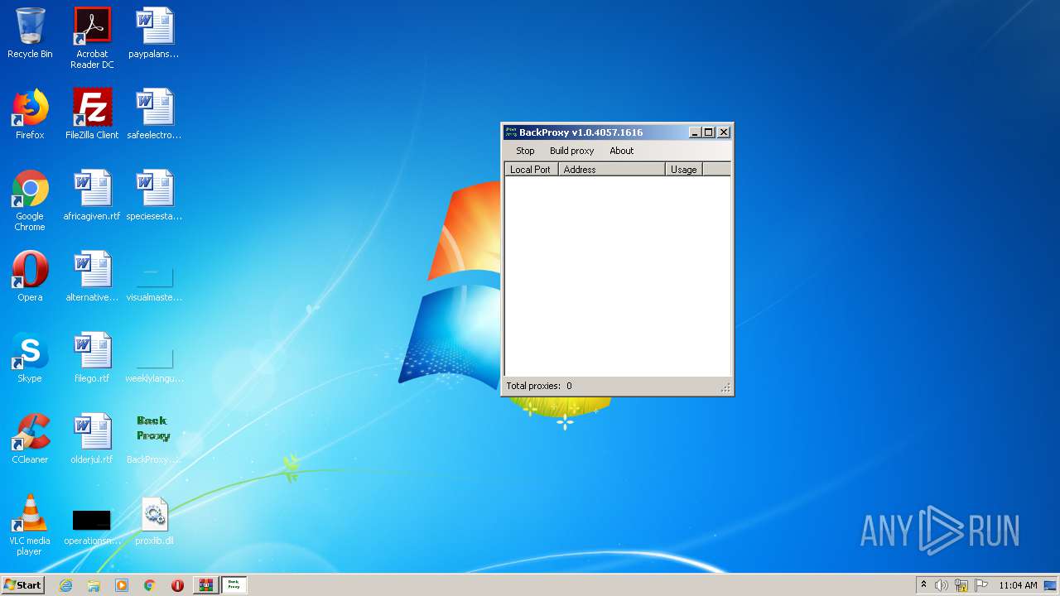This screenshot has width=1060, height=596.
Task: Close the BackProxy window
Action: (724, 132)
